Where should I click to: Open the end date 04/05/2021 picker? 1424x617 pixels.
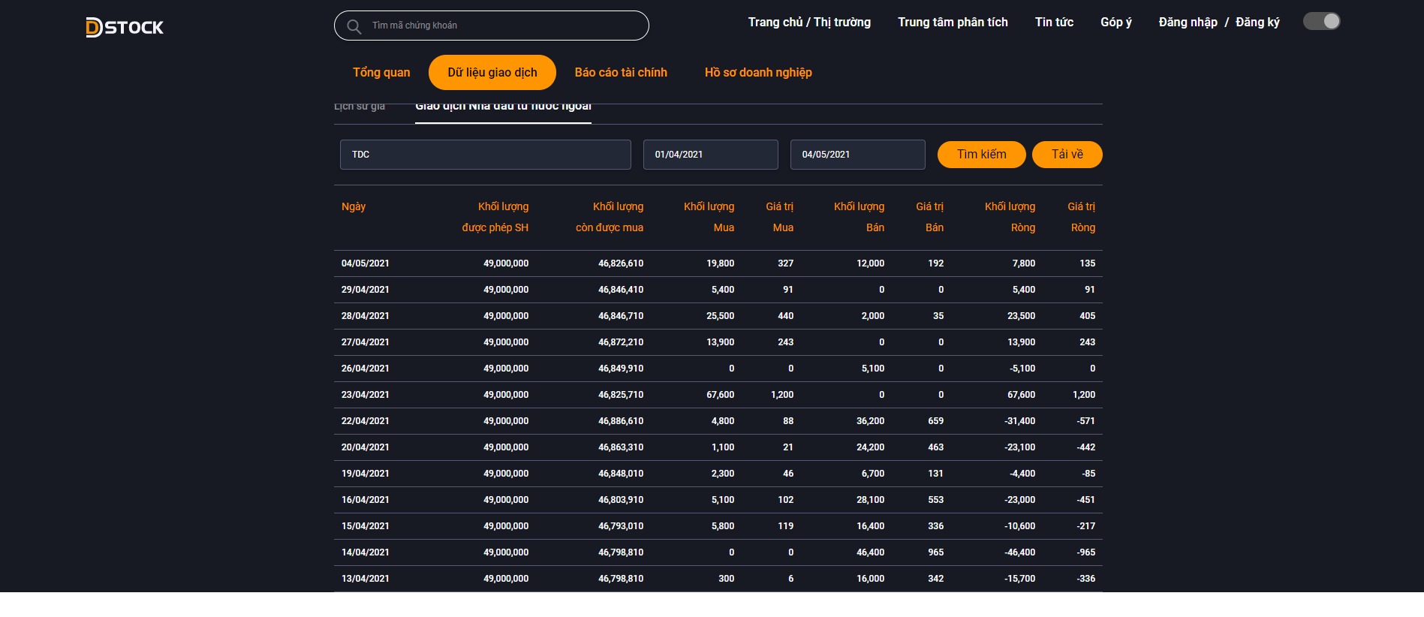857,155
